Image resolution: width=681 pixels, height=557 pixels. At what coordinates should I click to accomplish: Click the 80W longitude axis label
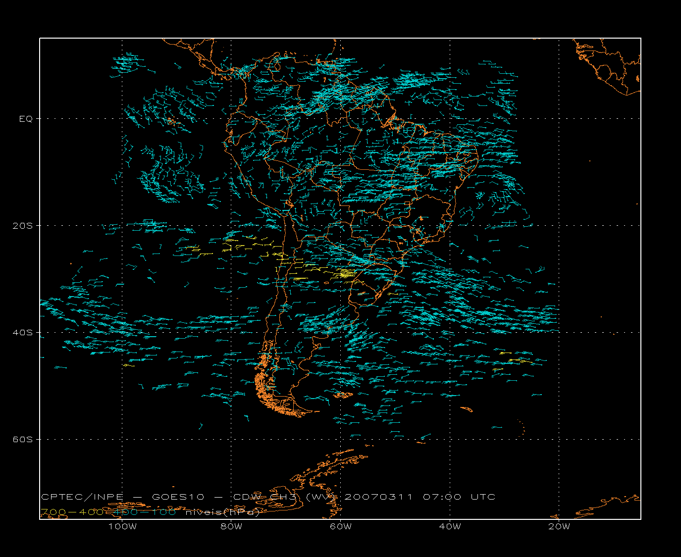(231, 527)
